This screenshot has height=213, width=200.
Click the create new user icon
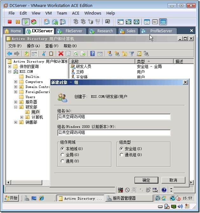pyautogui.click(x=110, y=53)
